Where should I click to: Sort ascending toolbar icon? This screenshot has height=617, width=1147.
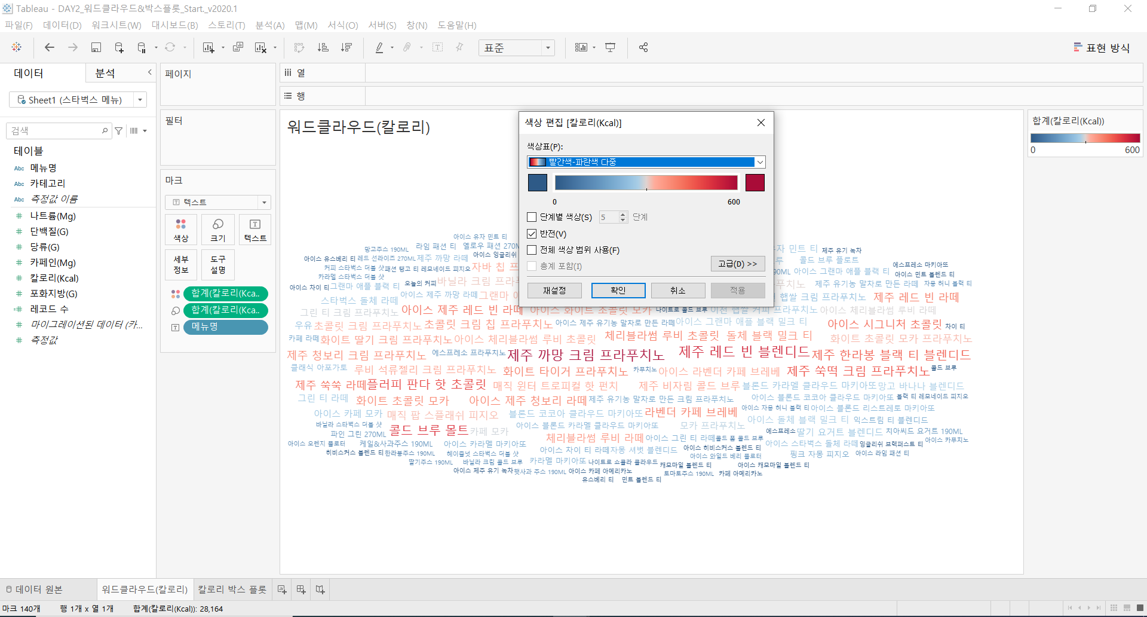point(323,47)
